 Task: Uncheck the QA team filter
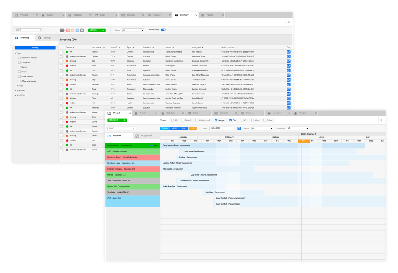coord(230,121)
